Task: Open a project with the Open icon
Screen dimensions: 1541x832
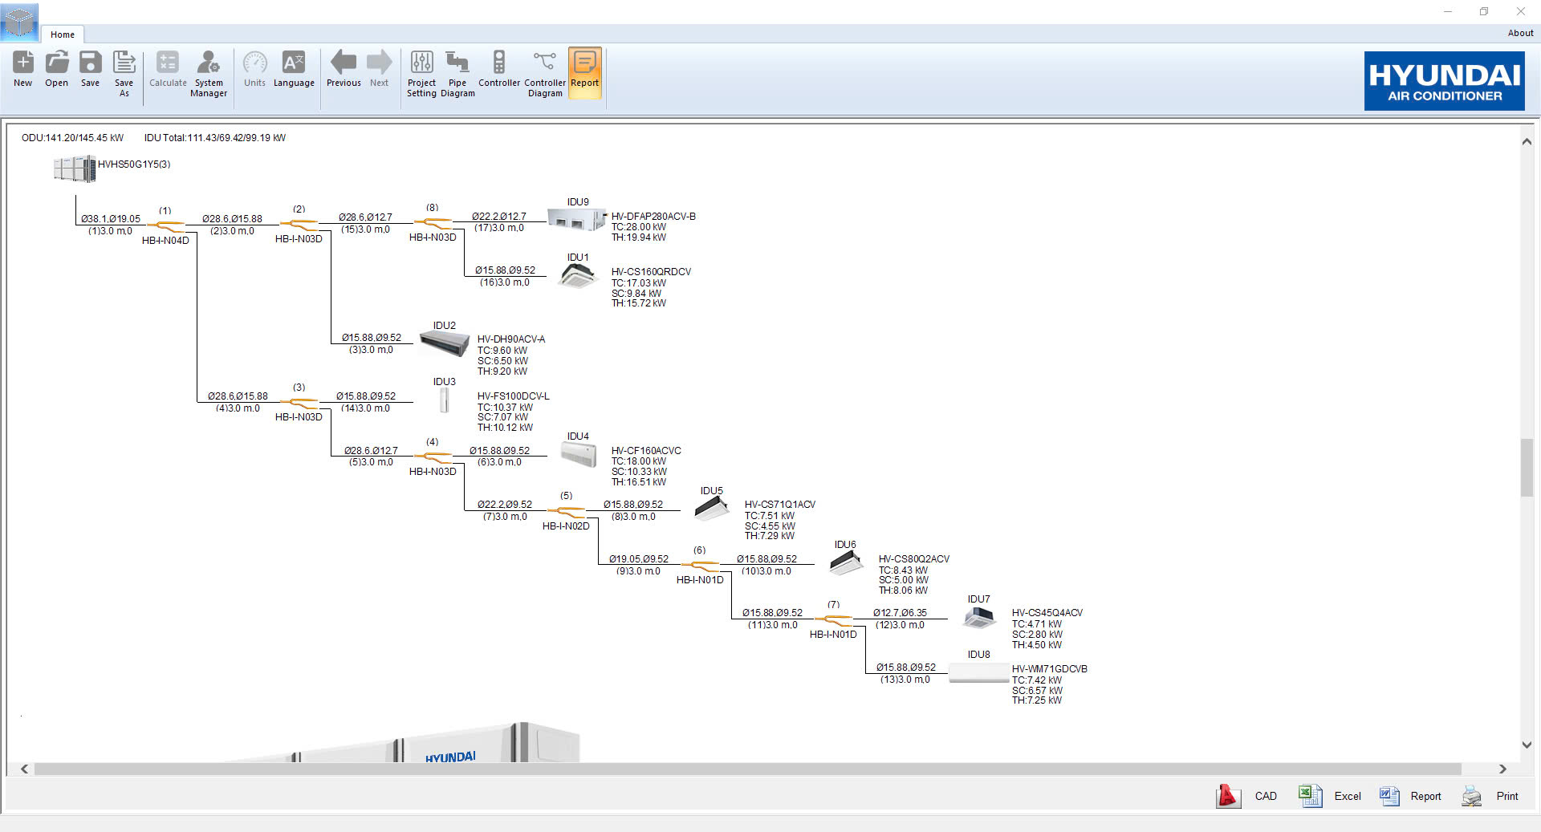Action: 57,63
